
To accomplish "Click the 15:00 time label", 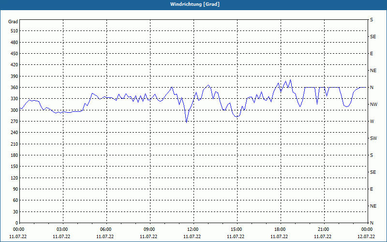I will tap(236, 229).
